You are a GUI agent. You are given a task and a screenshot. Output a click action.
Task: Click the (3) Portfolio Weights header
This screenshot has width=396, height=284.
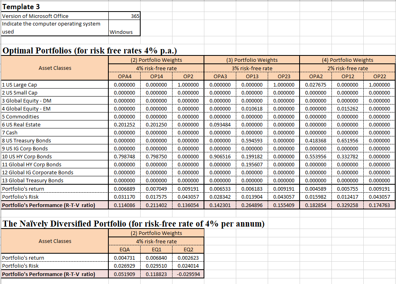click(252, 60)
